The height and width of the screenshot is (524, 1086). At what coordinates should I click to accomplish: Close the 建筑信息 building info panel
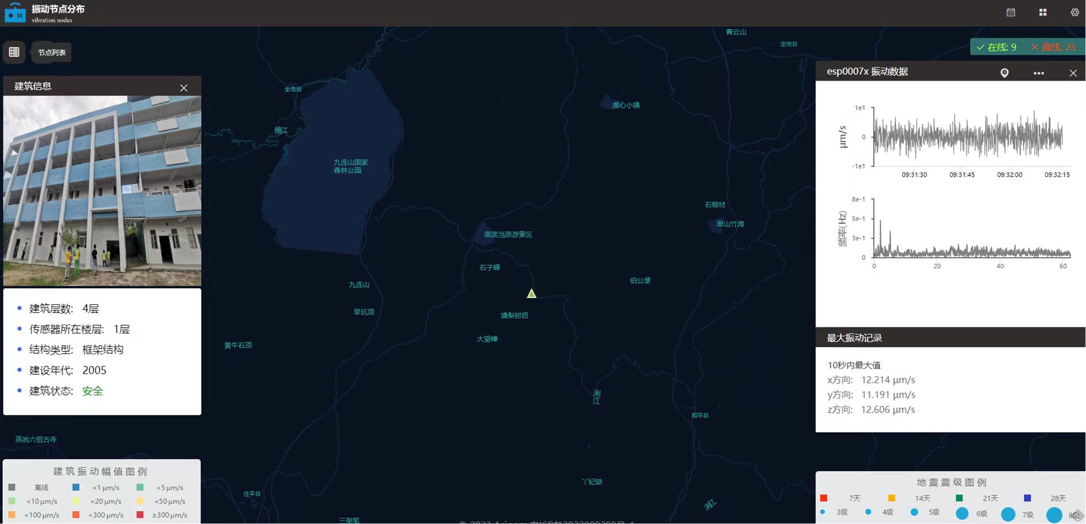(183, 88)
